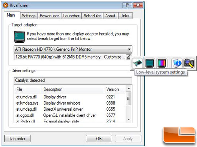Click the Customize pencil button

tap(128, 57)
